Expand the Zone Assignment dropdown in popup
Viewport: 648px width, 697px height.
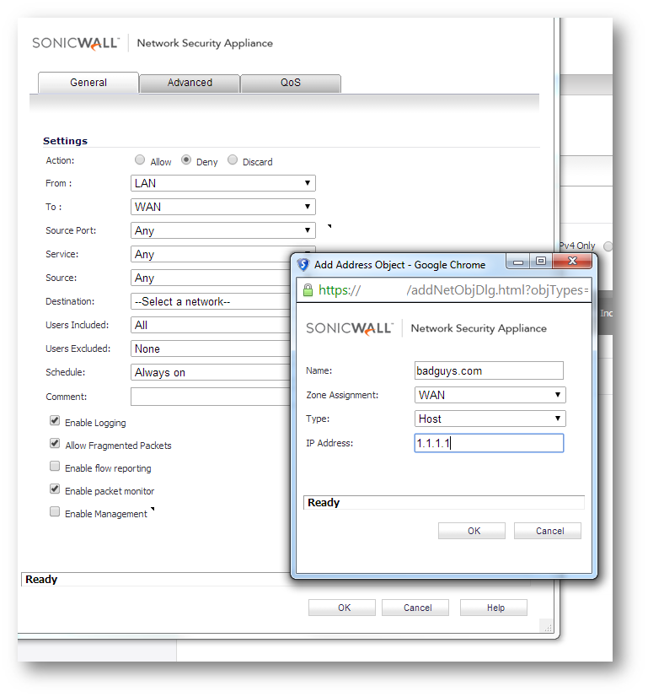490,395
